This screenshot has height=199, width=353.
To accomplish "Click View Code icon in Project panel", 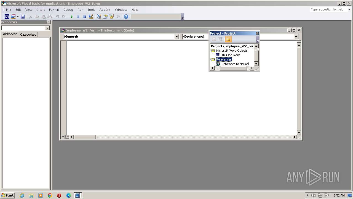I will (214, 39).
